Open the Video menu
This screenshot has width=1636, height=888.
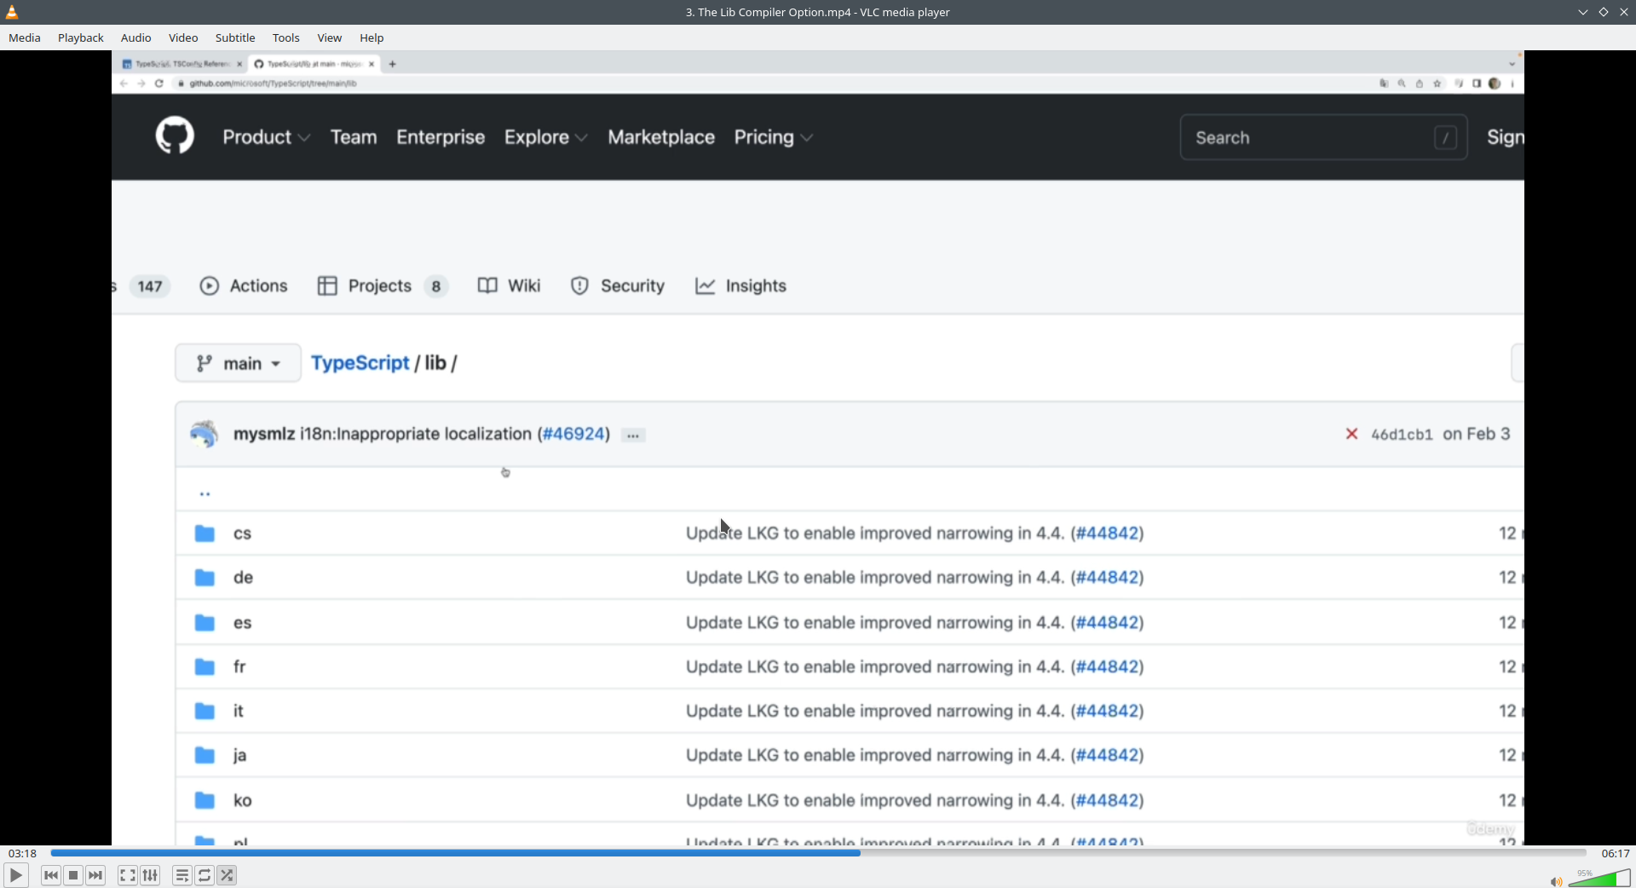click(x=183, y=37)
